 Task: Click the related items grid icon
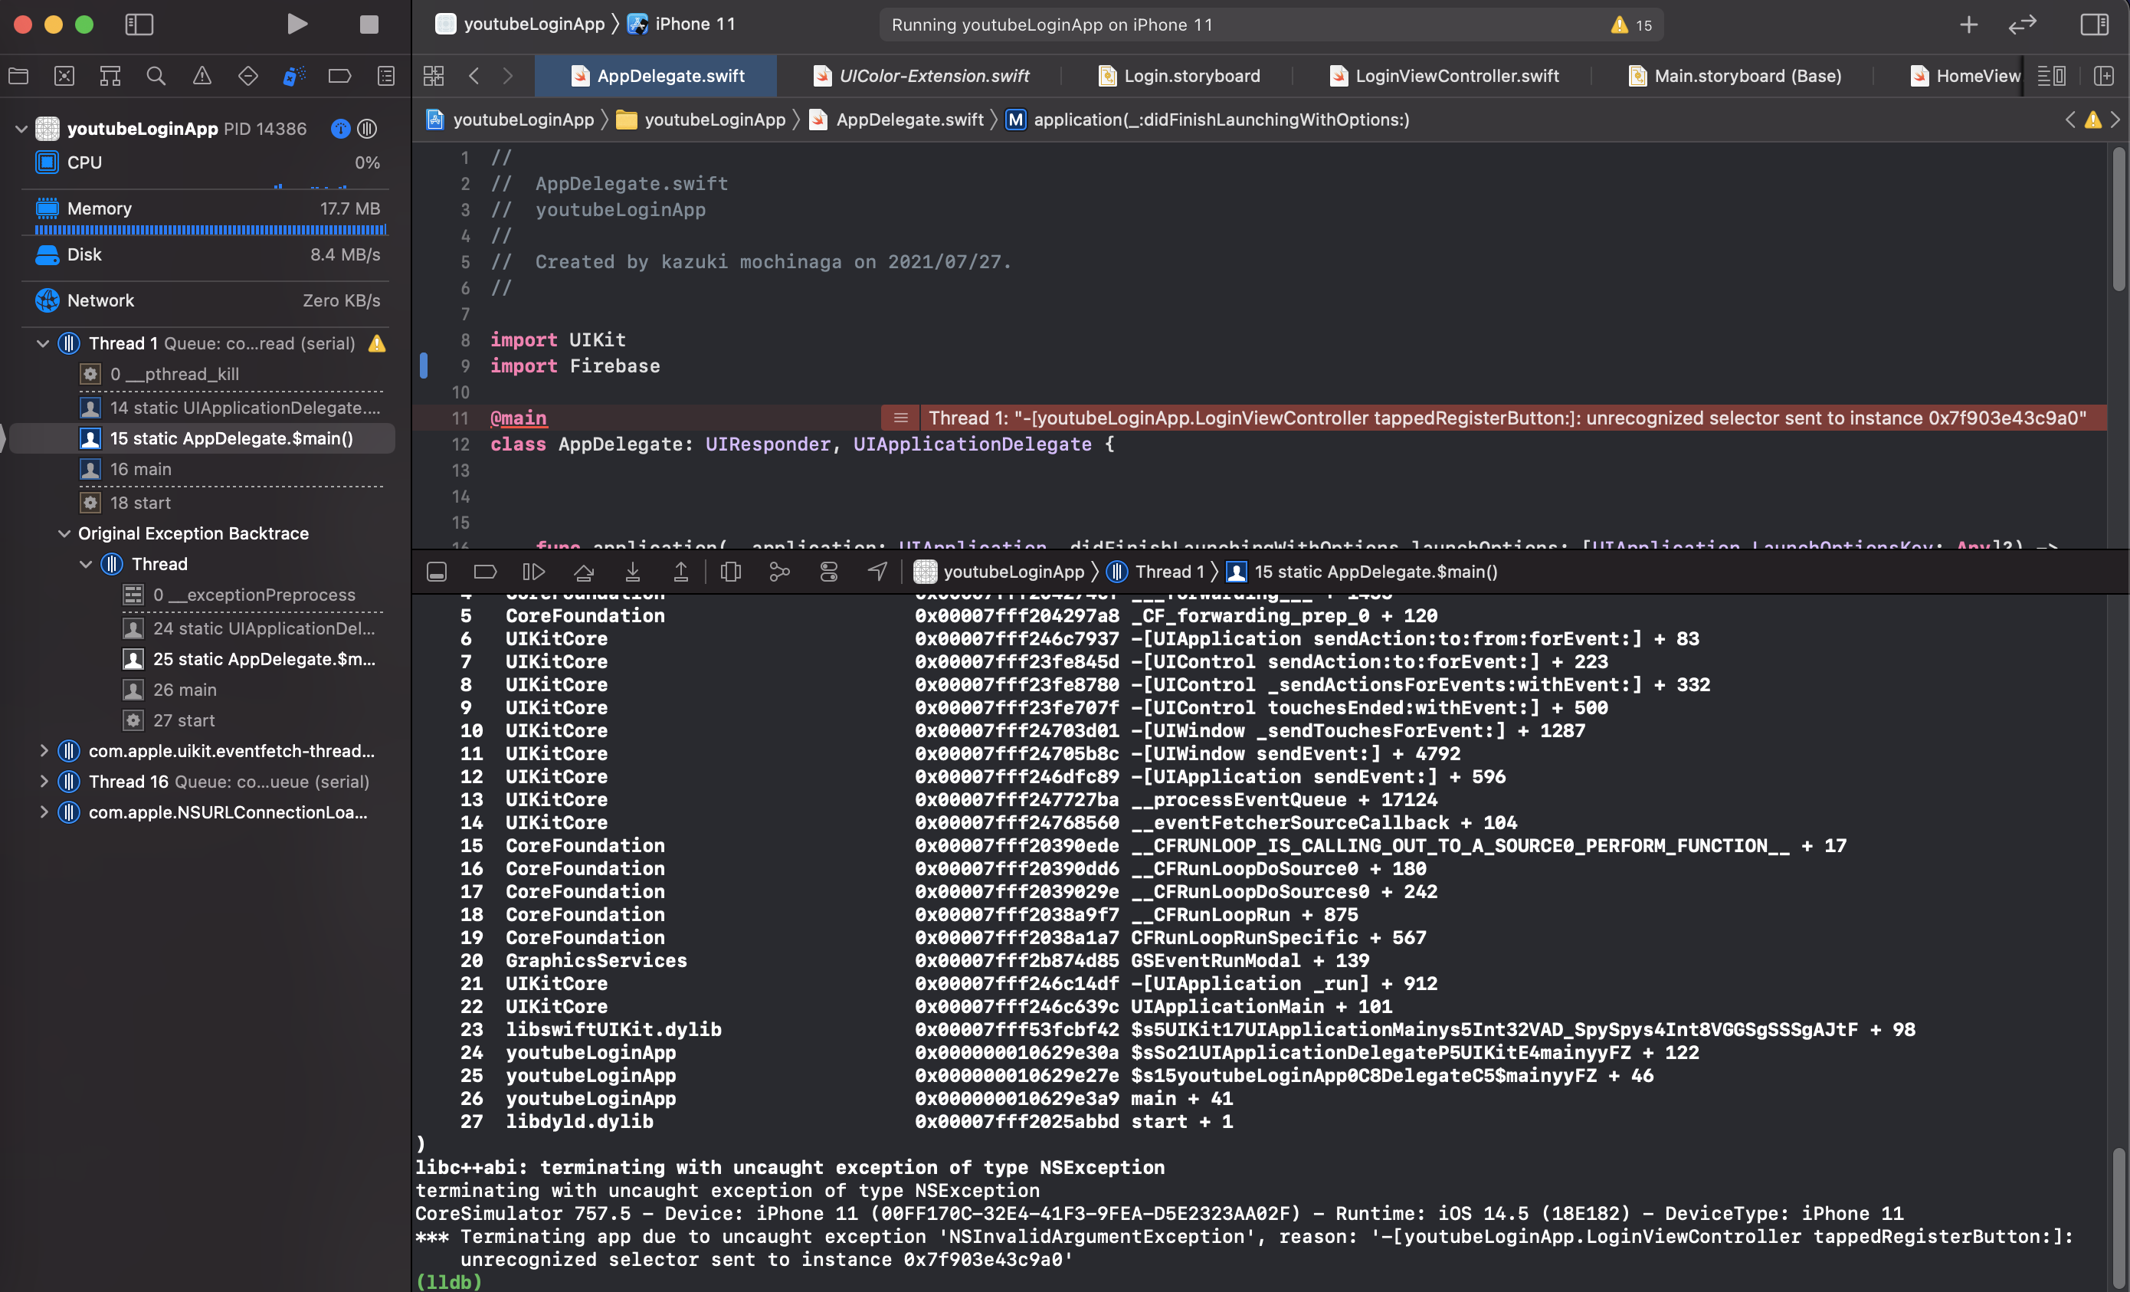click(434, 76)
